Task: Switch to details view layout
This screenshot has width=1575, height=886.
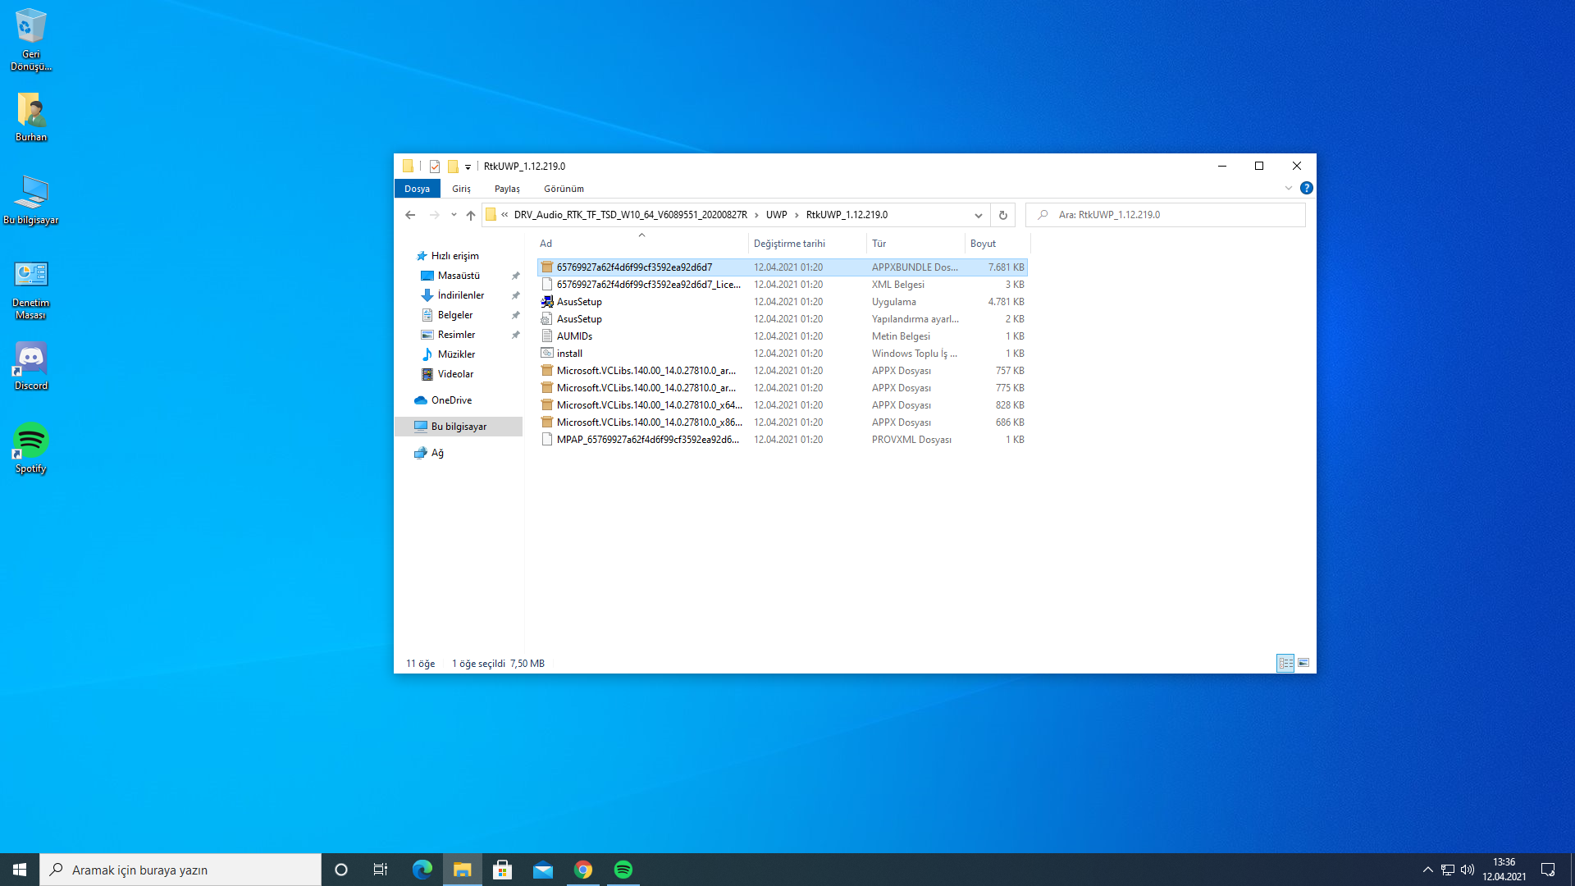Action: (1285, 663)
